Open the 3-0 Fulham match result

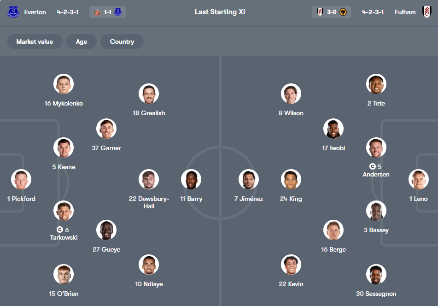331,12
